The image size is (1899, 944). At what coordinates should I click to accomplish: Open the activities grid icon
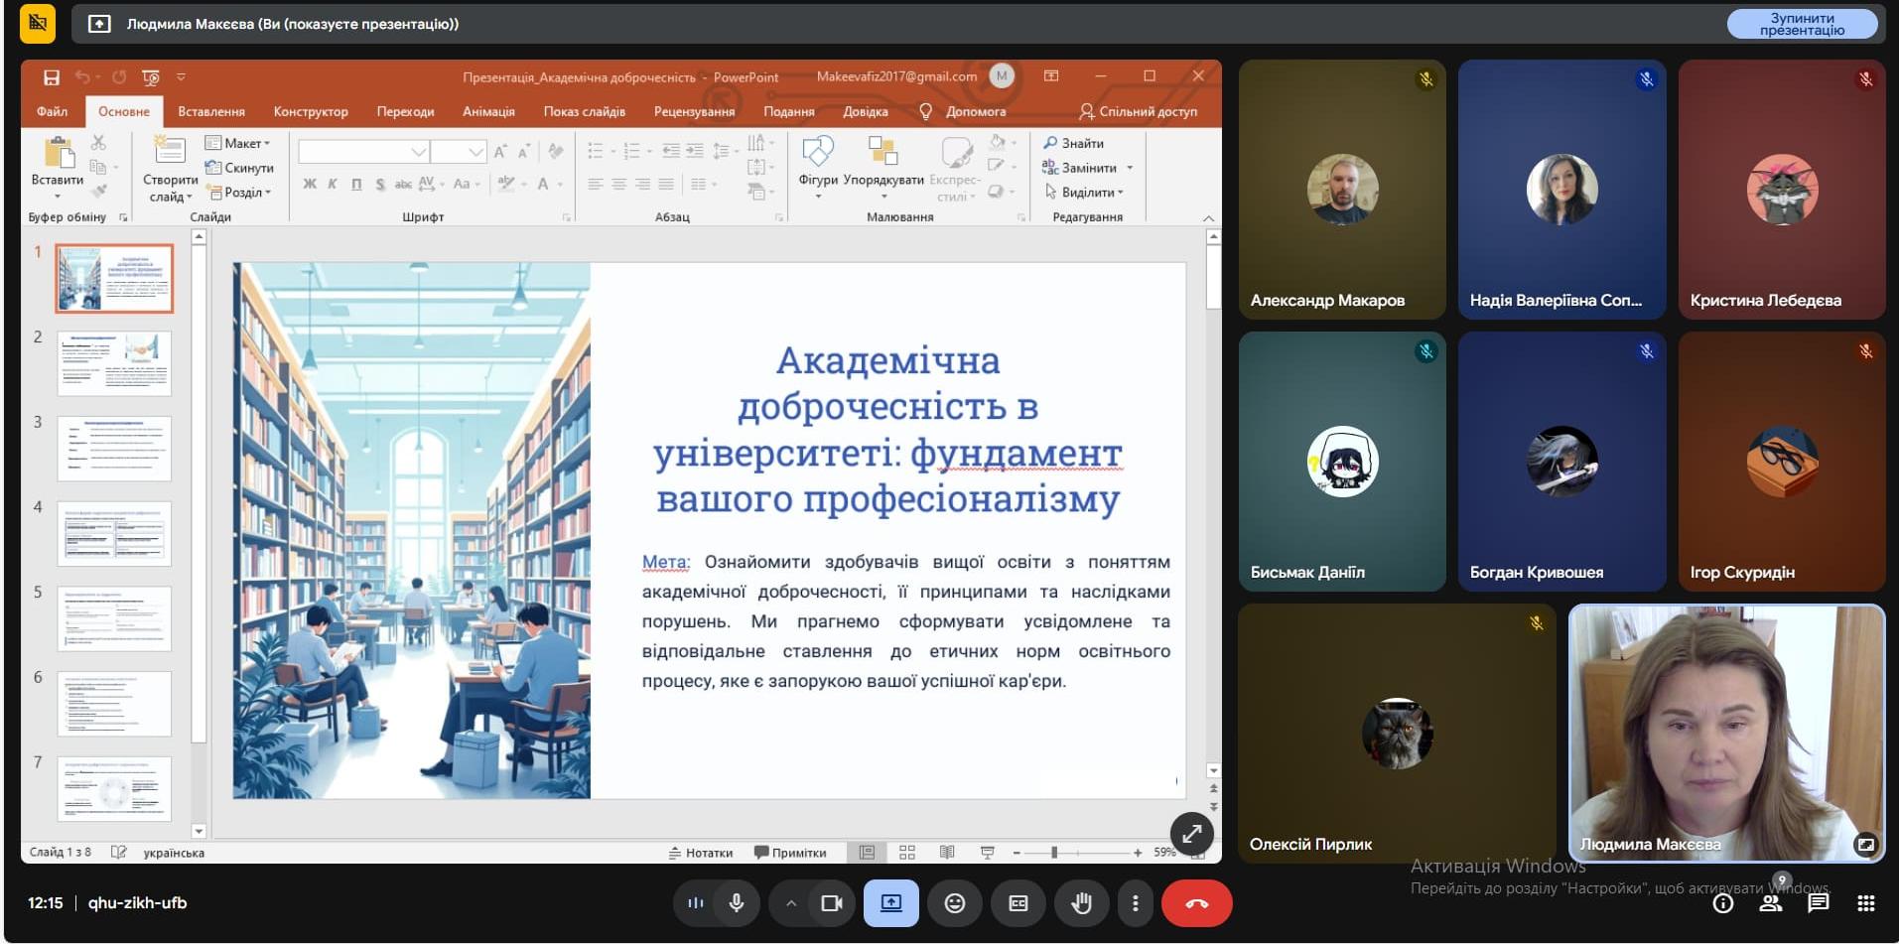(1865, 903)
